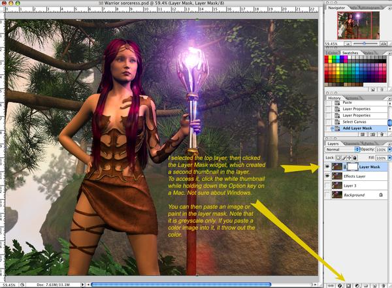This screenshot has height=288, width=392.
Task: Open the Opacity slider arrow in Layers panel
Action: [x=389, y=150]
